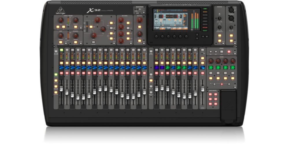Toggle the phase invert button in Config/Preamp
Viewport: 289px width, 144px height.
pos(64,27)
